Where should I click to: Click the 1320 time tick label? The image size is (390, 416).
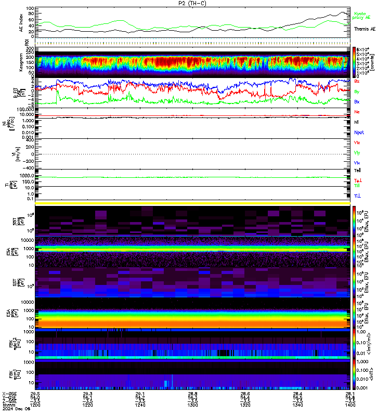click(x=245, y=405)
